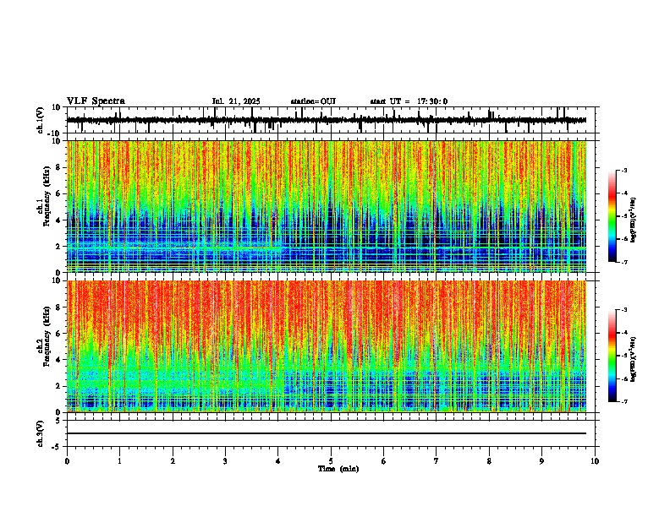The height and width of the screenshot is (517, 670).
Task: Click the 8 tick on the Time axis
Action: 489,461
